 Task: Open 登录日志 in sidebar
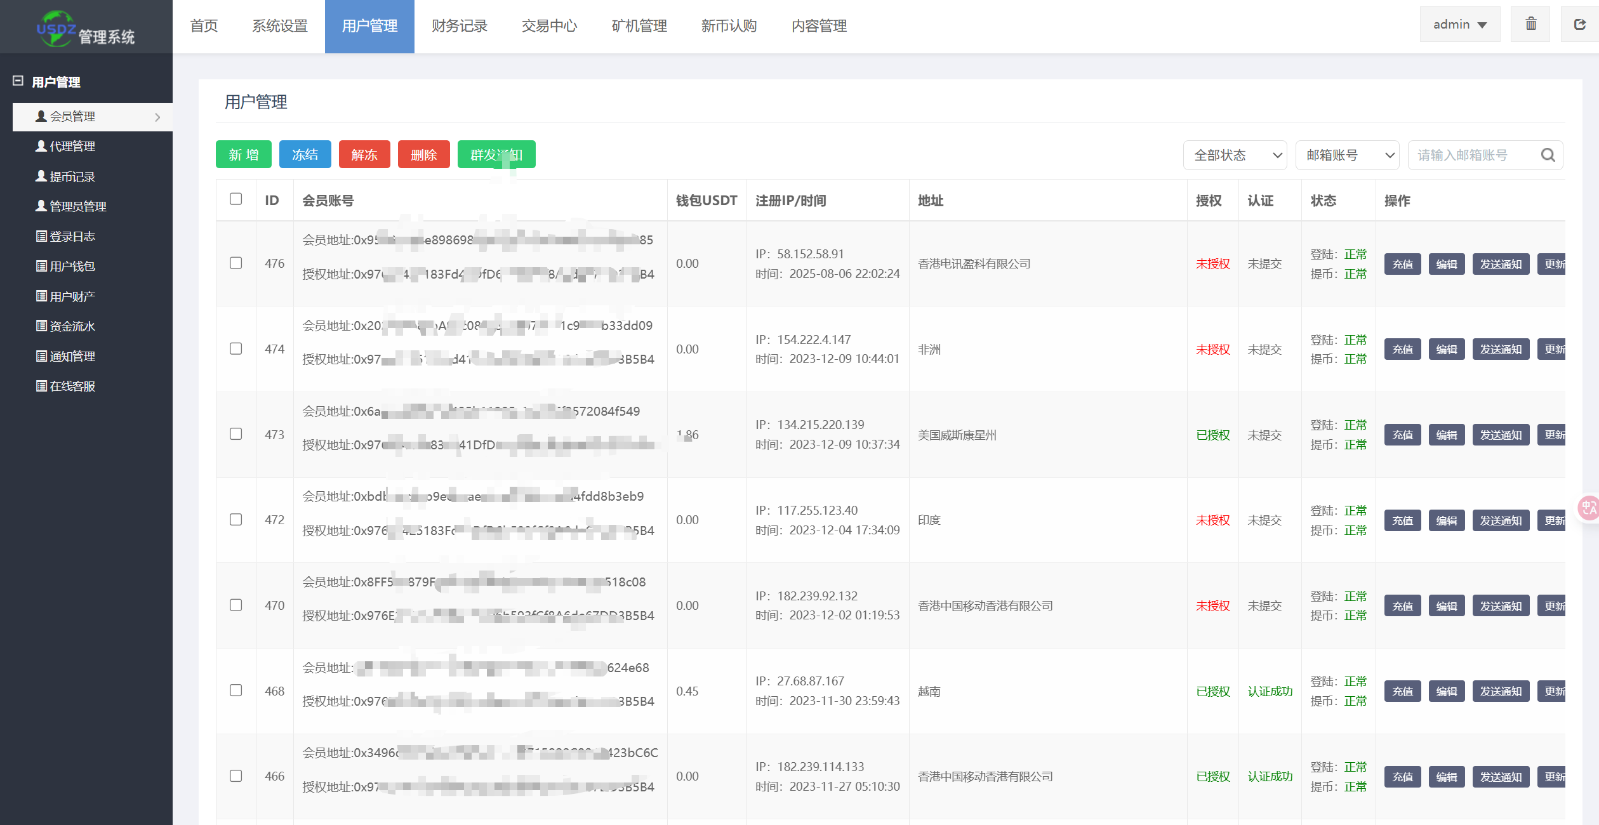(72, 236)
